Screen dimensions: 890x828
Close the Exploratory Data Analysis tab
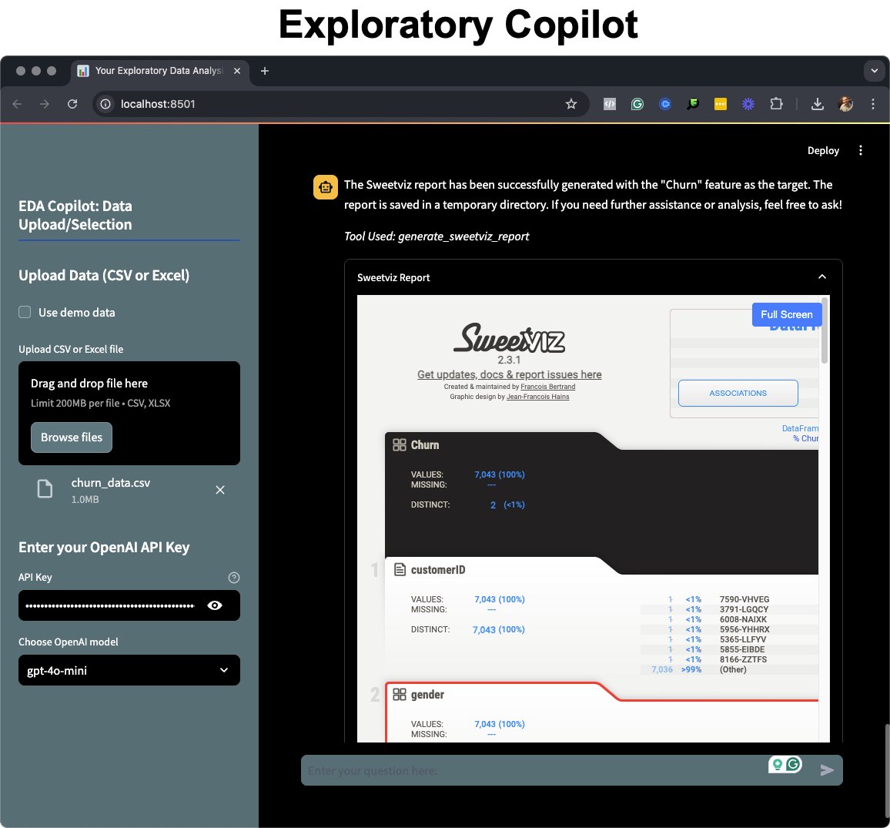237,71
